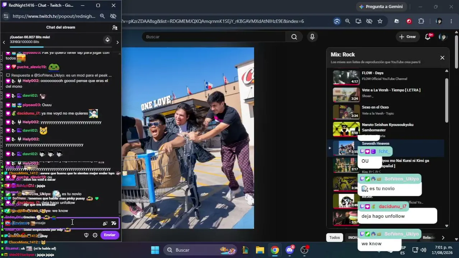Open YouTube account avatar menu
Screen dimensions: 459x258
[443, 37]
